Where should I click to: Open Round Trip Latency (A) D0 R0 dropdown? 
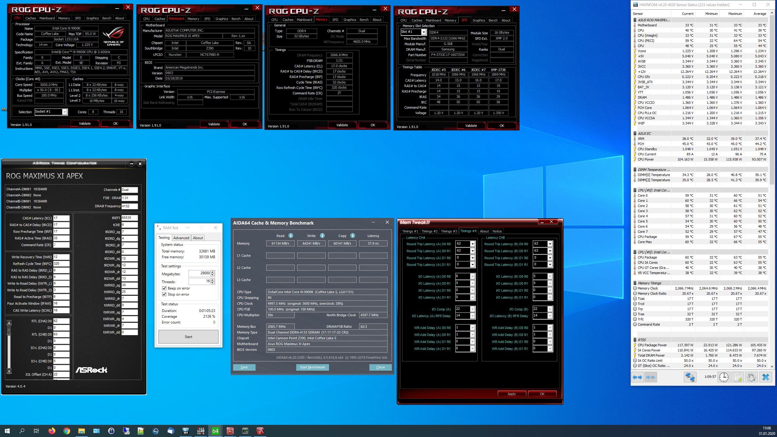click(472, 244)
